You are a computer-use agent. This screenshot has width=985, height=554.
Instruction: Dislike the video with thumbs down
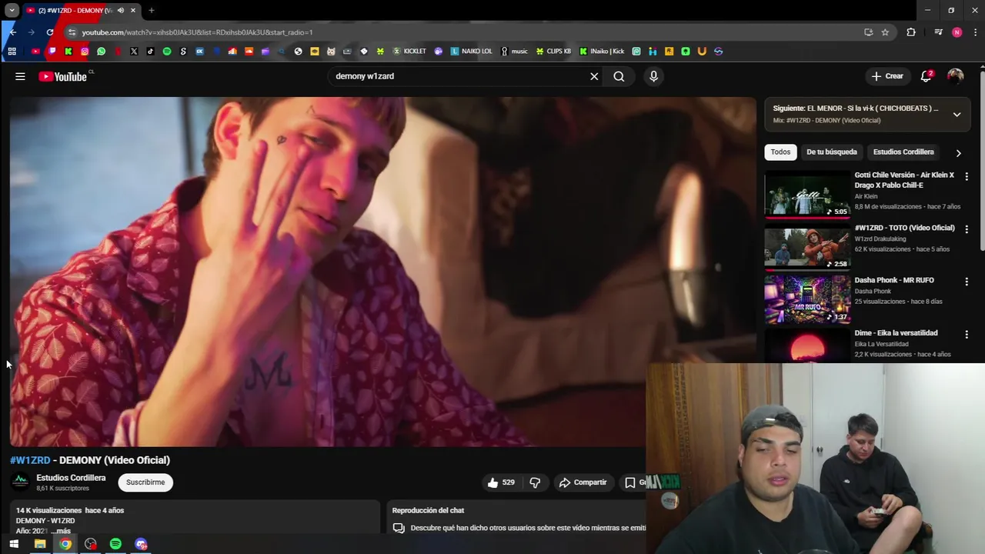click(535, 482)
